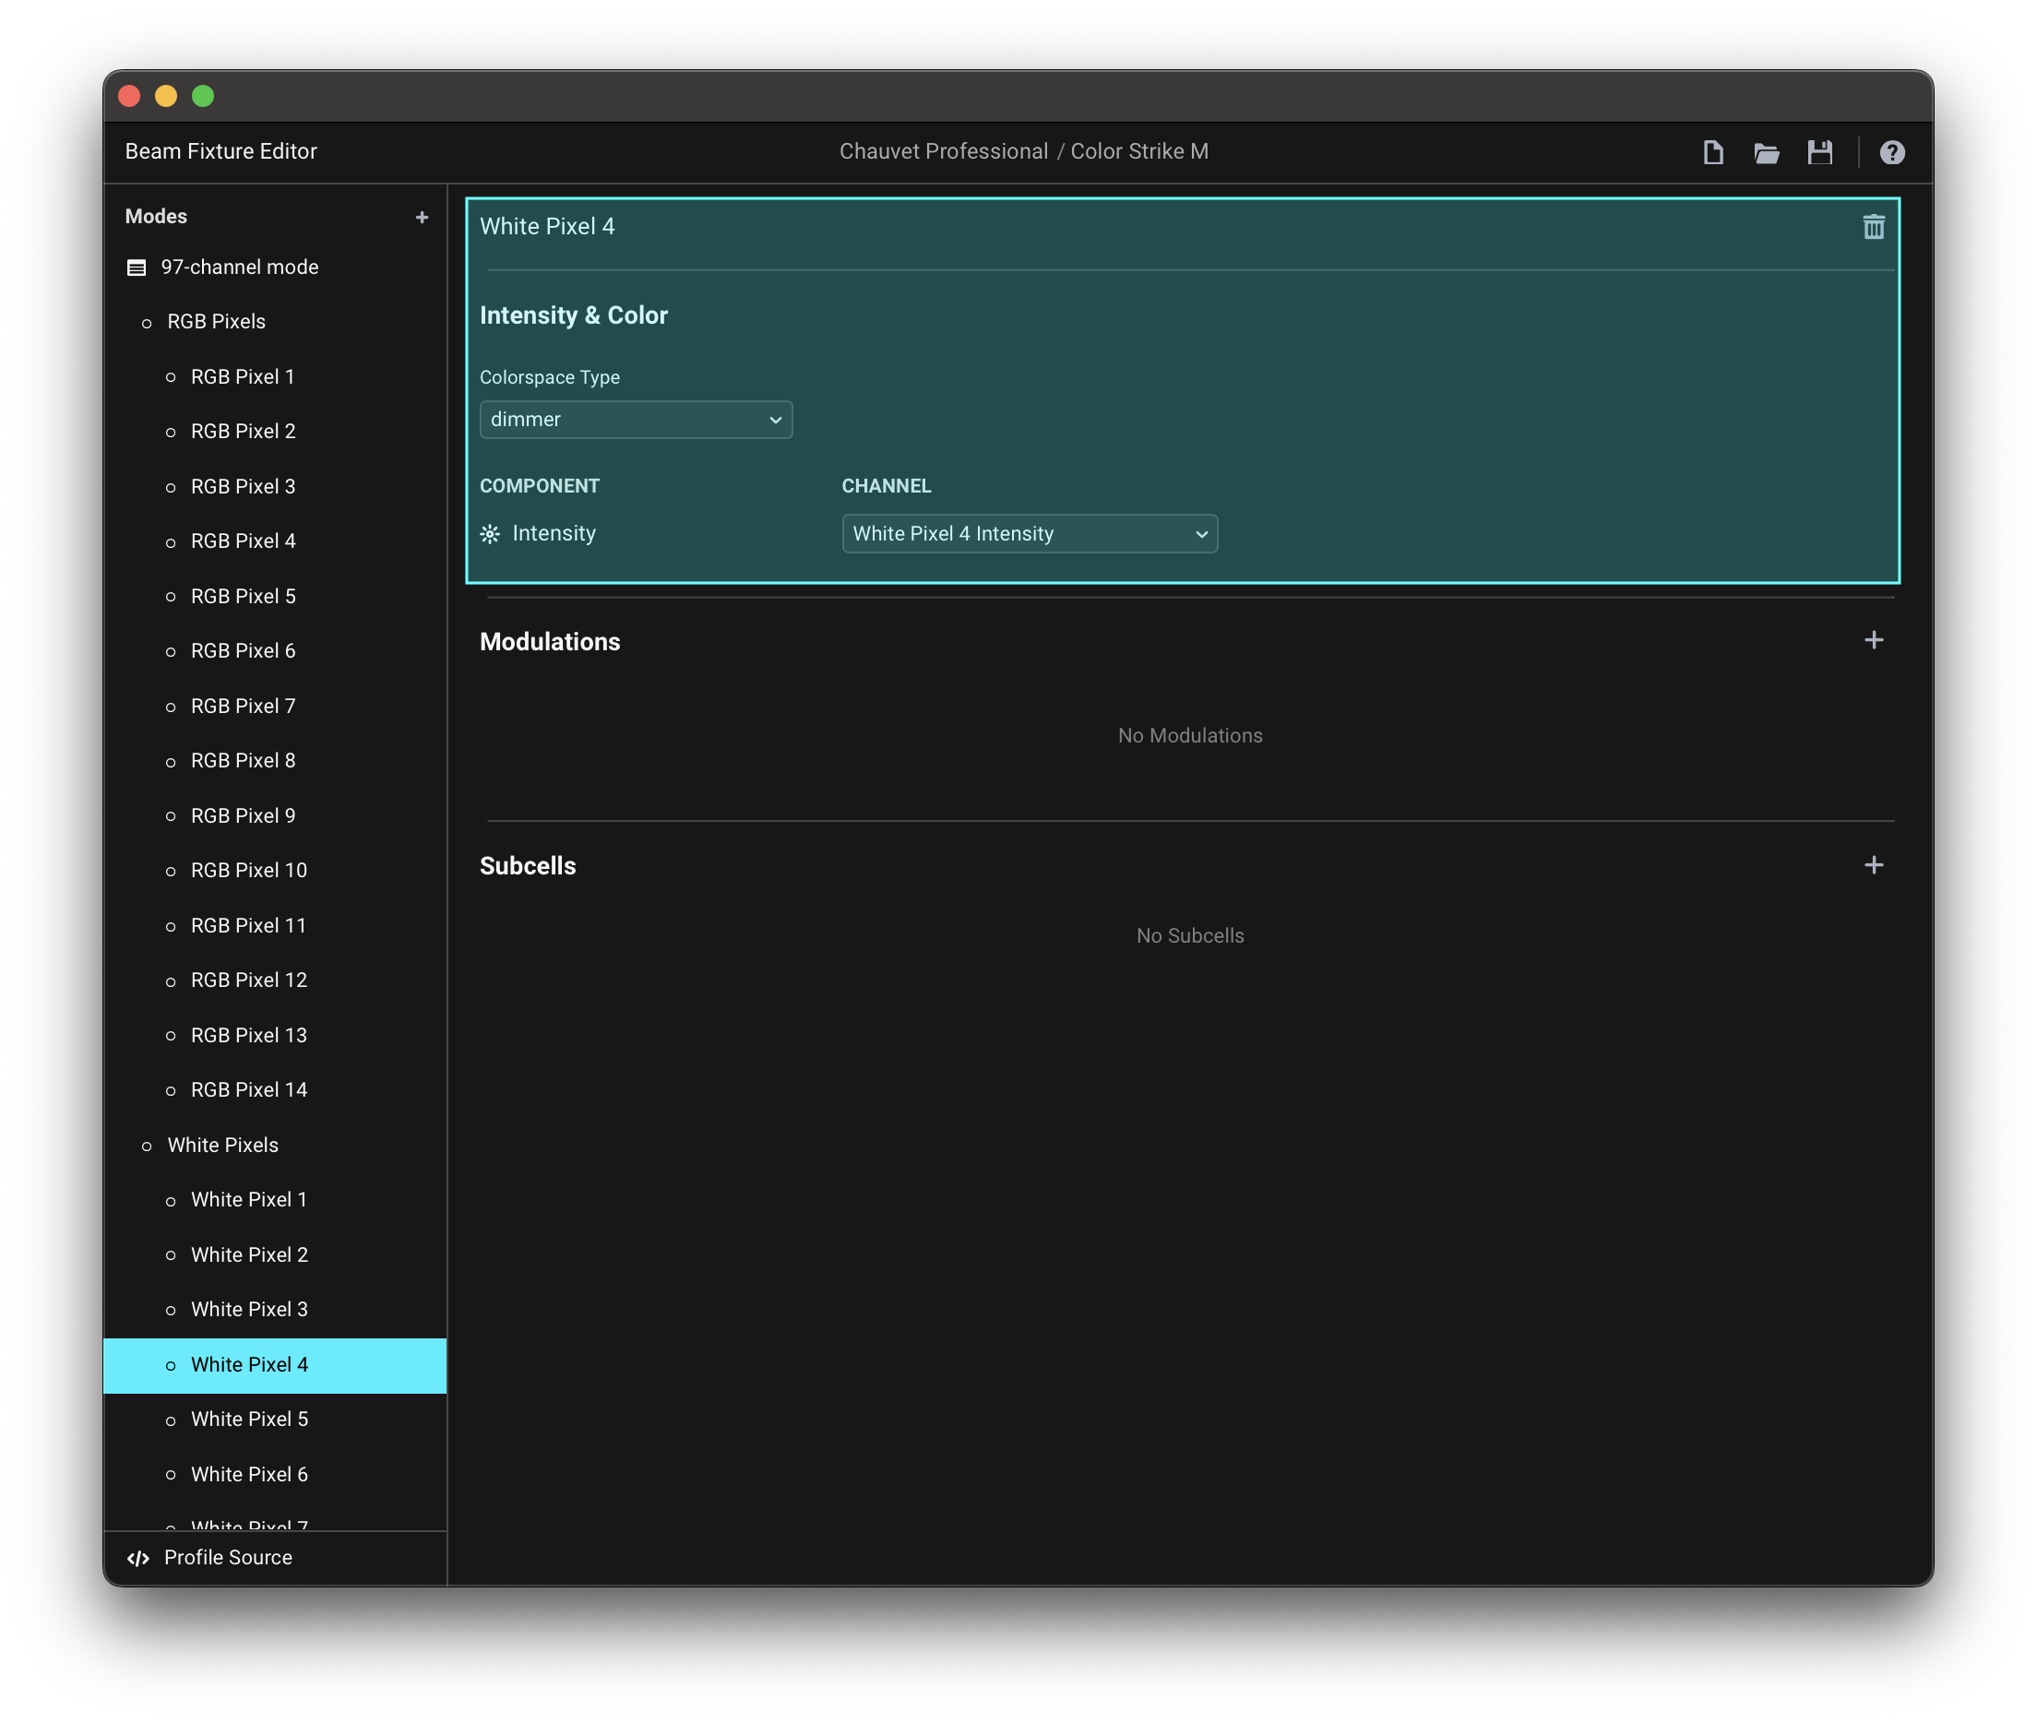Select White Pixel 5
Image resolution: width=2037 pixels, height=1723 pixels.
275,1420
